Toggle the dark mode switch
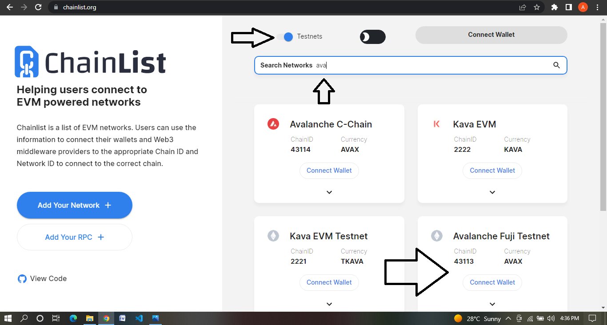607x325 pixels. (x=373, y=37)
